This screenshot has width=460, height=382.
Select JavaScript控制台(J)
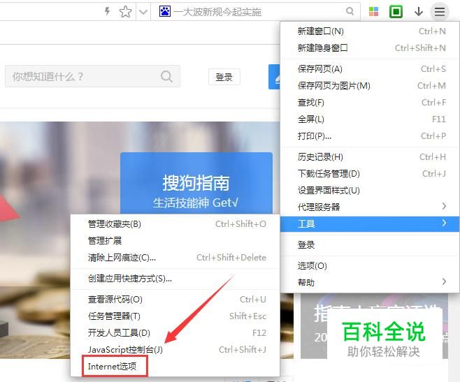175,349
